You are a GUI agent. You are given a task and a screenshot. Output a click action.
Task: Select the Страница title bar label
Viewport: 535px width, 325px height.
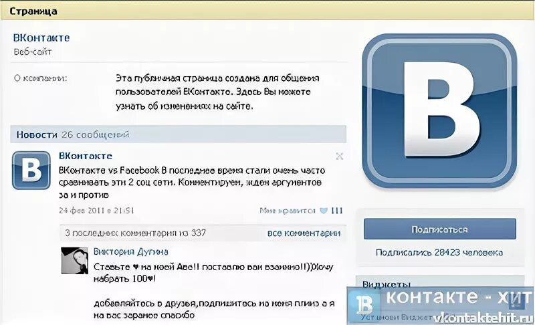[x=33, y=11]
